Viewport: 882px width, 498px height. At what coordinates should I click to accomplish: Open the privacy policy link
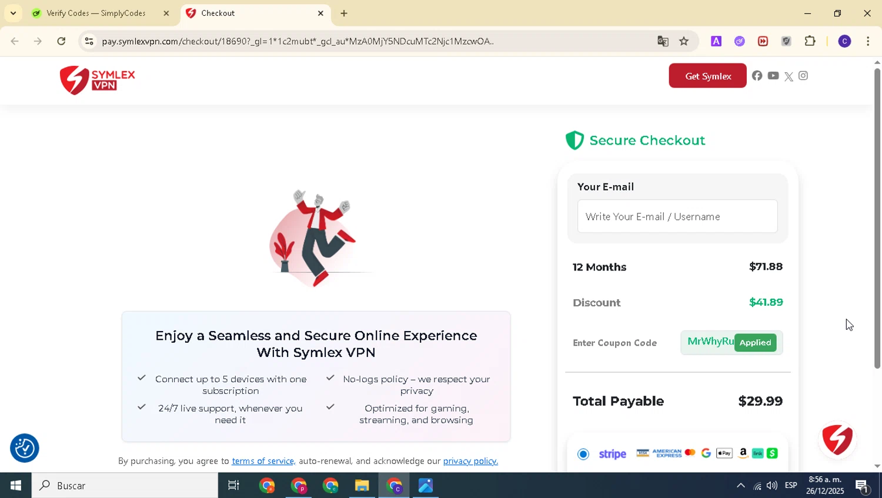[470, 461]
